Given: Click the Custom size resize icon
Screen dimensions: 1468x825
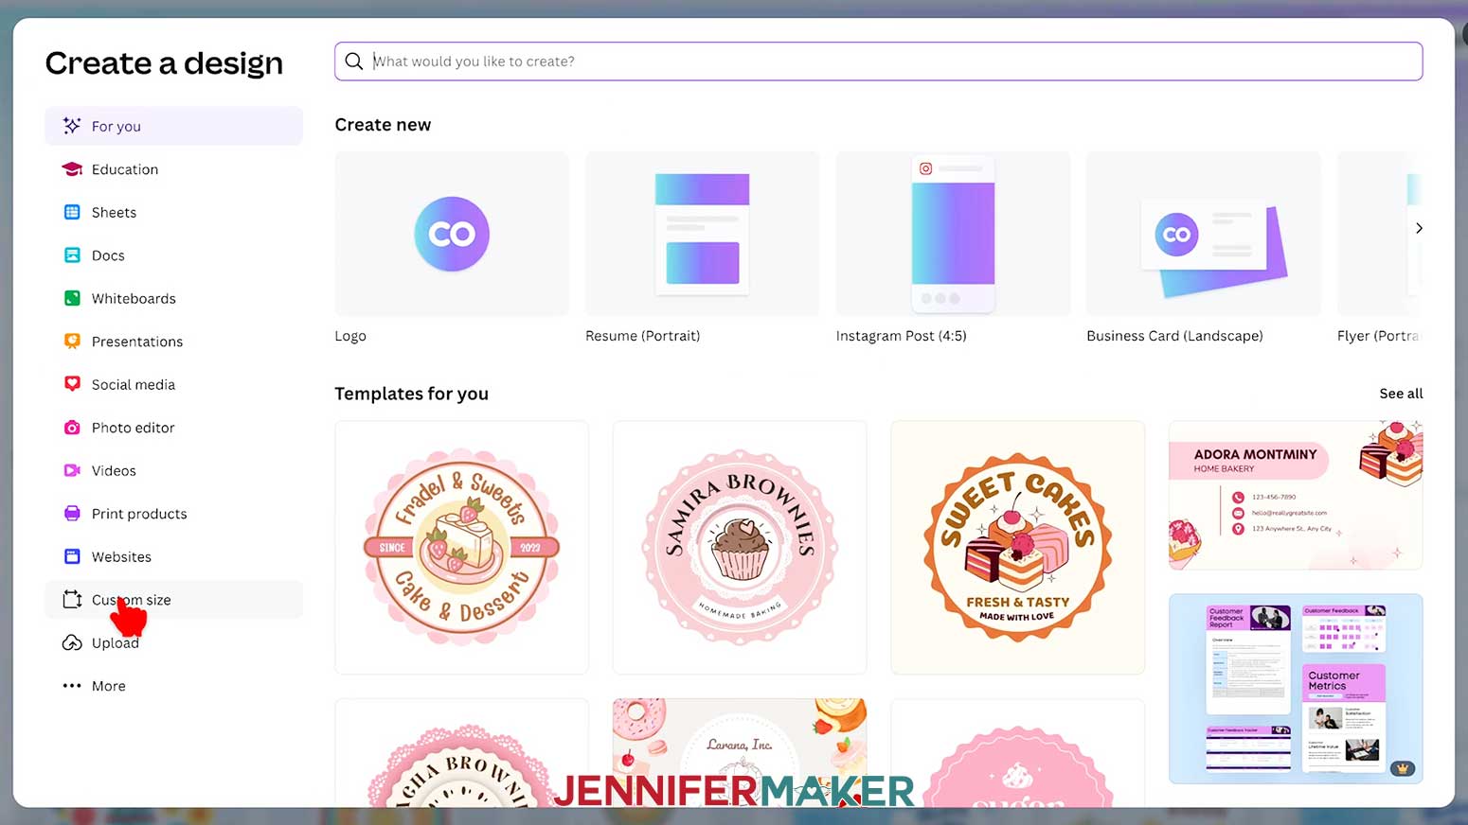Looking at the screenshot, I should click(72, 600).
